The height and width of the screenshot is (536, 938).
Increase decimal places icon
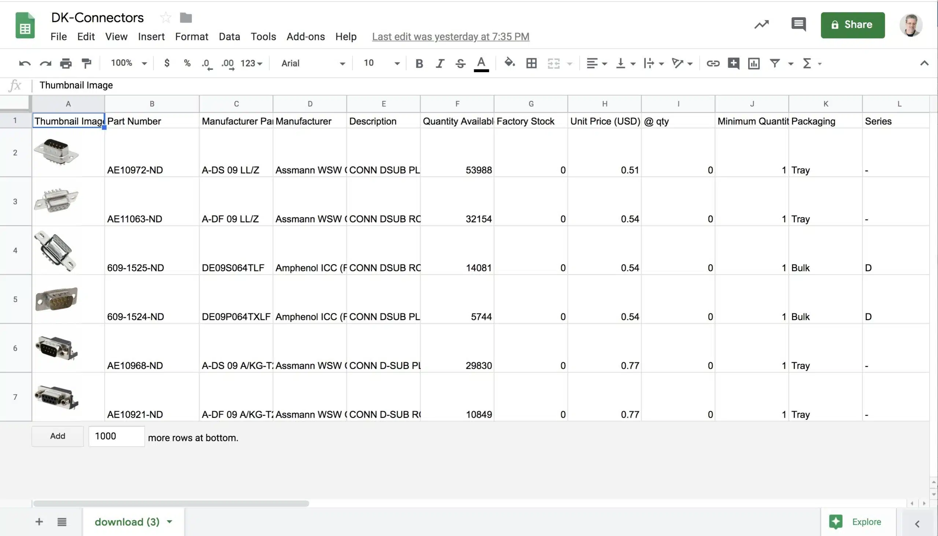228,64
